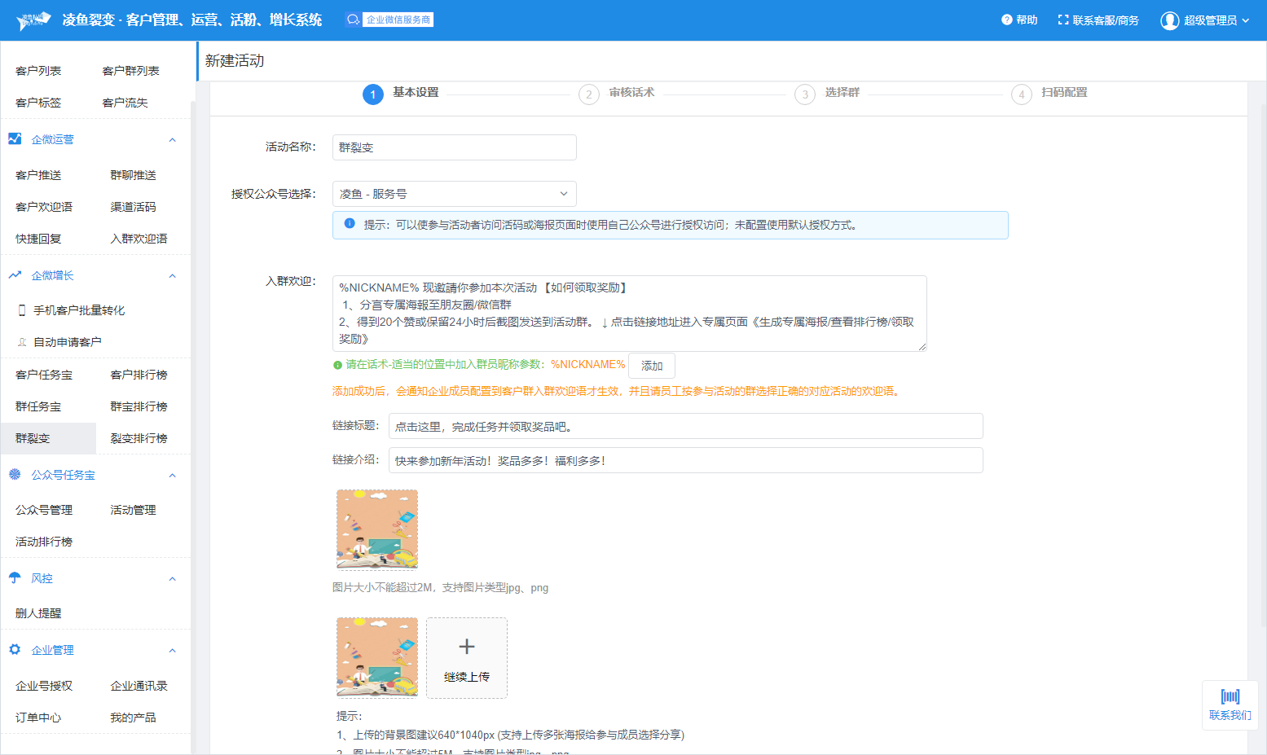Image resolution: width=1267 pixels, height=755 pixels.
Task: Collapse the 企微增长 section chevron
Action: [x=172, y=276]
